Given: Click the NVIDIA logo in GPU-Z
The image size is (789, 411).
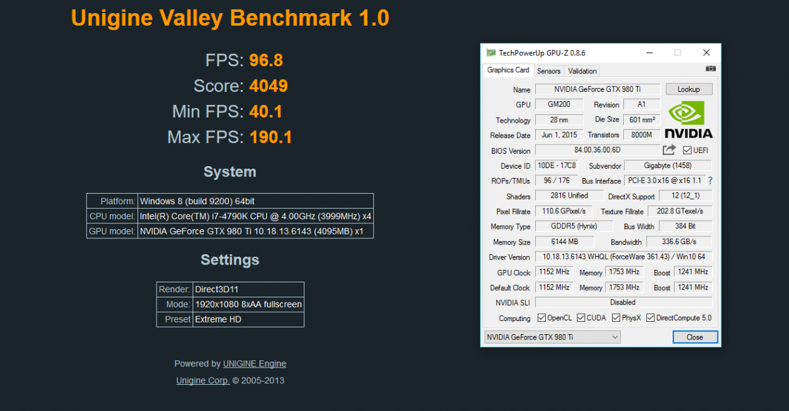Looking at the screenshot, I should click(x=688, y=119).
